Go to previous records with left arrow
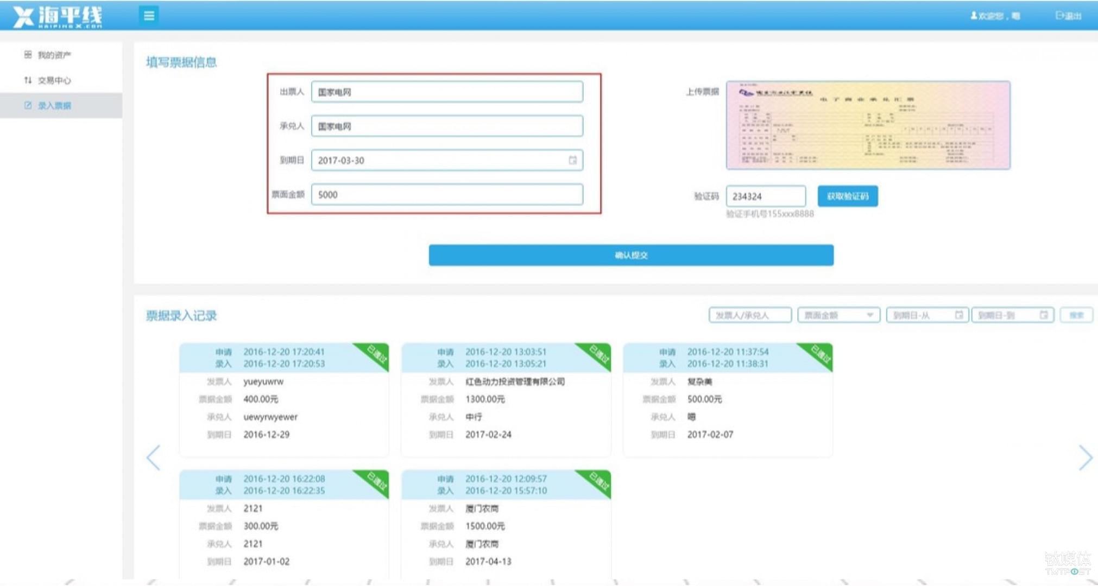The image size is (1098, 586). pos(154,457)
